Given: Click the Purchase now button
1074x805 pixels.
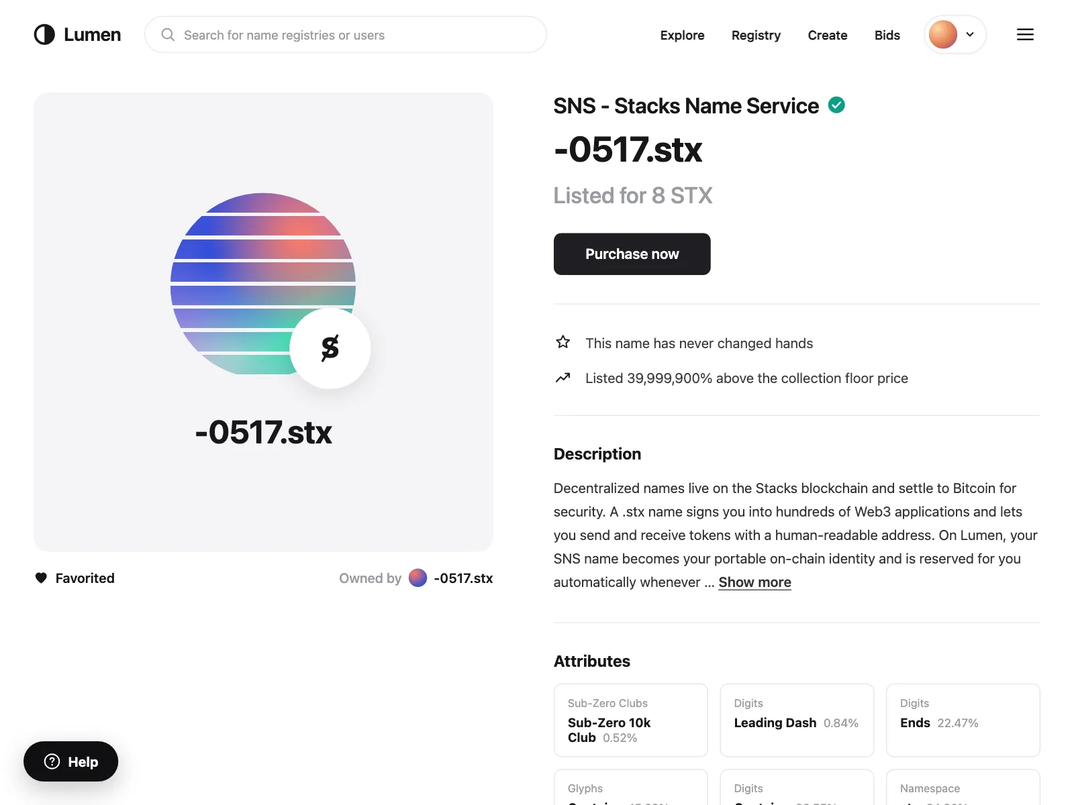Looking at the screenshot, I should pos(632,254).
